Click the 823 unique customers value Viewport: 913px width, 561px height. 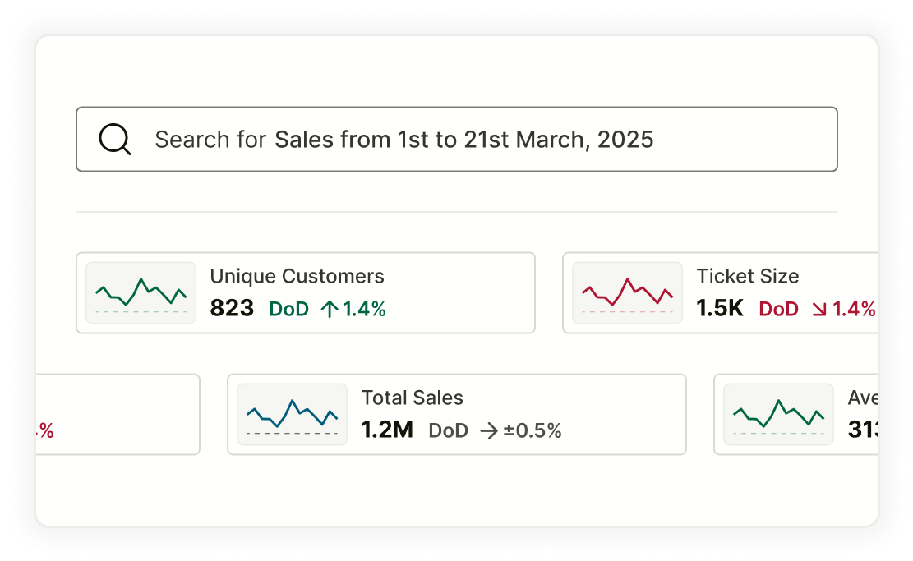232,309
